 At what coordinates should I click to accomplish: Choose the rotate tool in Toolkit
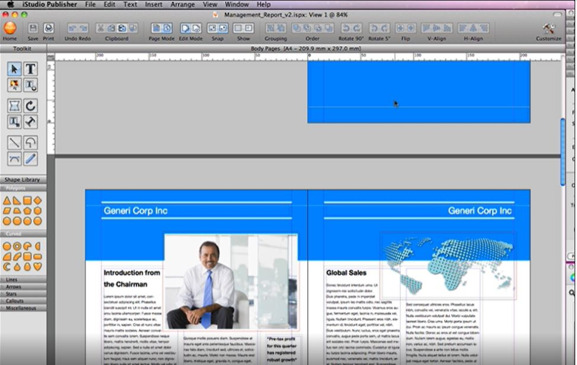(x=31, y=106)
